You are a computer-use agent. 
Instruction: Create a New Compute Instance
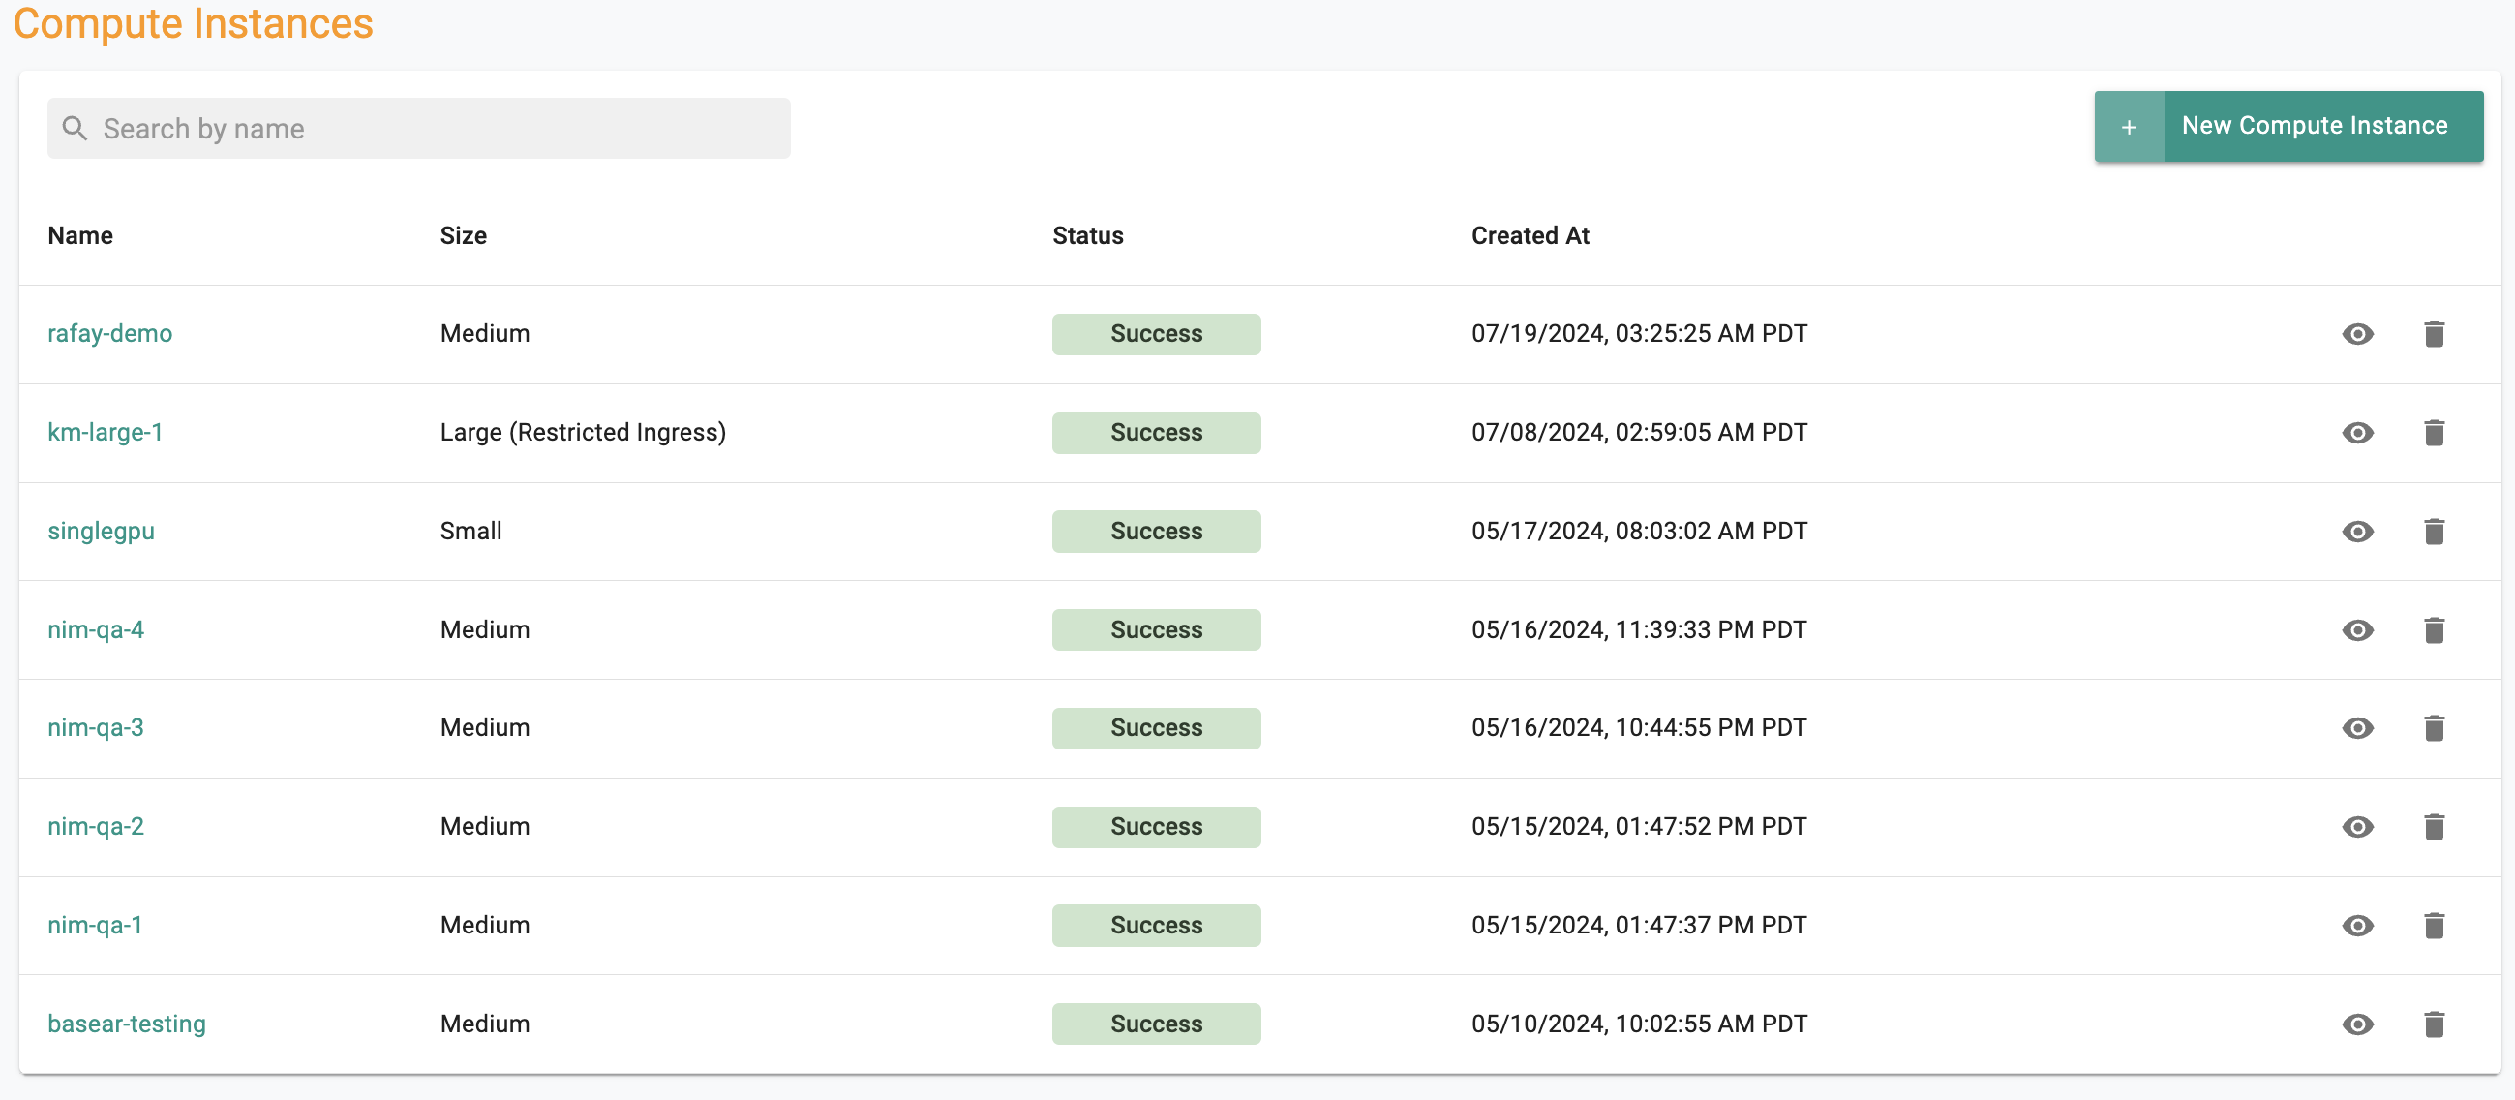click(2288, 127)
